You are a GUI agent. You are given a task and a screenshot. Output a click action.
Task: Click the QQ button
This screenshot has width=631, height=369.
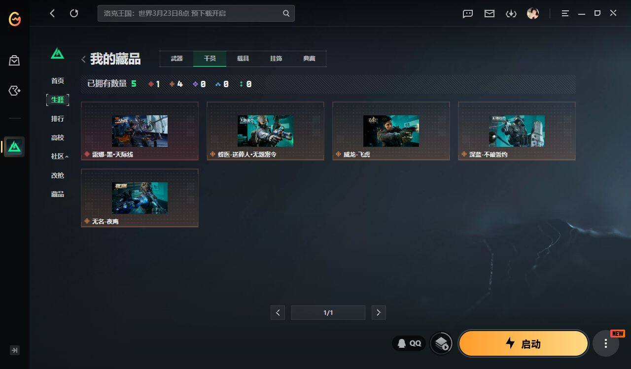(x=409, y=343)
